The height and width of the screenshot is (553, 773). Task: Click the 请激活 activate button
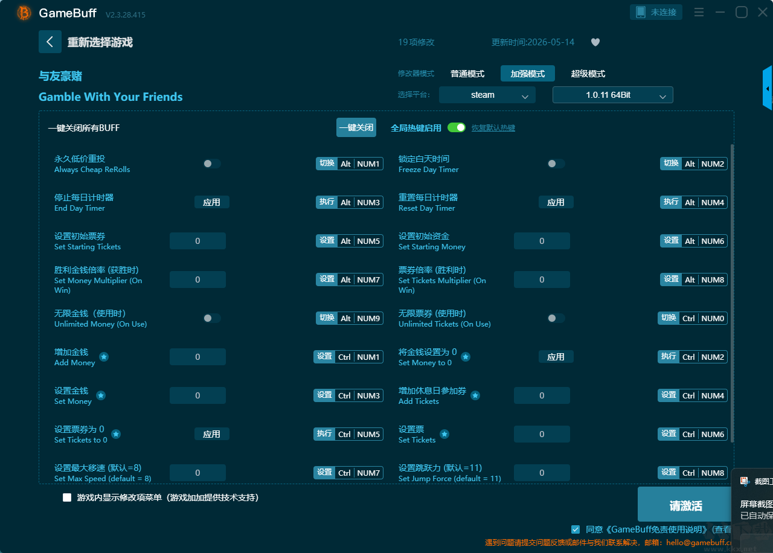click(x=686, y=505)
